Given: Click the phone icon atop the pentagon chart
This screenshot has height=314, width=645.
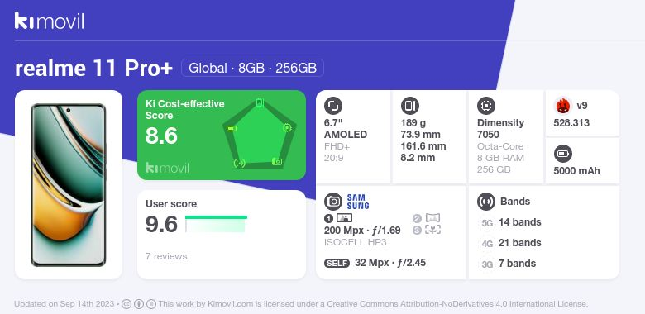Looking at the screenshot, I should click(x=260, y=102).
